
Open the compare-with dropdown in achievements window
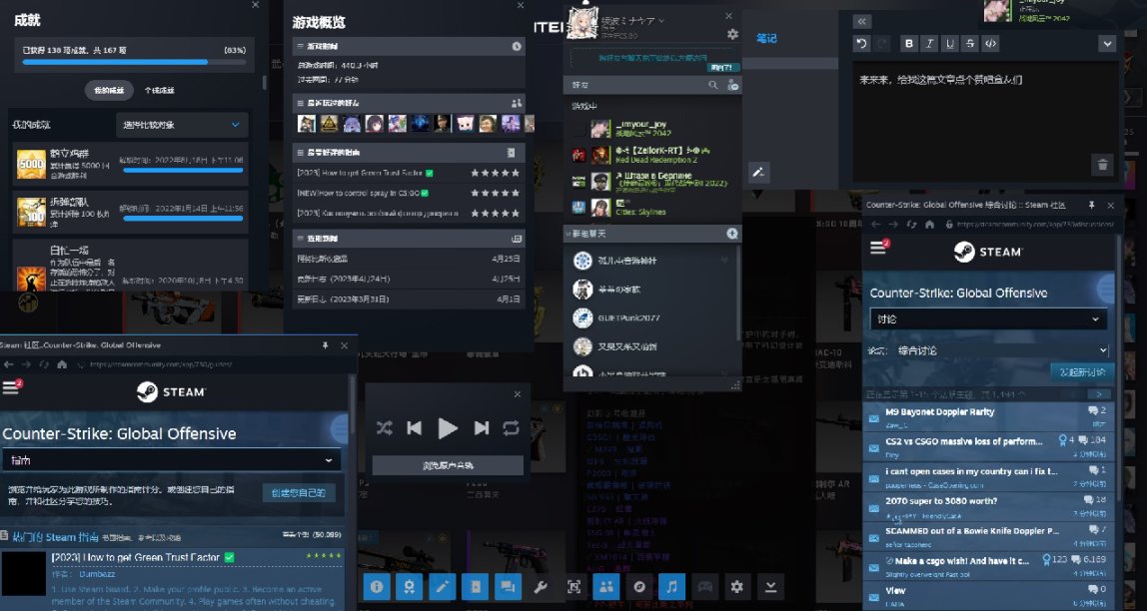pyautogui.click(x=182, y=125)
